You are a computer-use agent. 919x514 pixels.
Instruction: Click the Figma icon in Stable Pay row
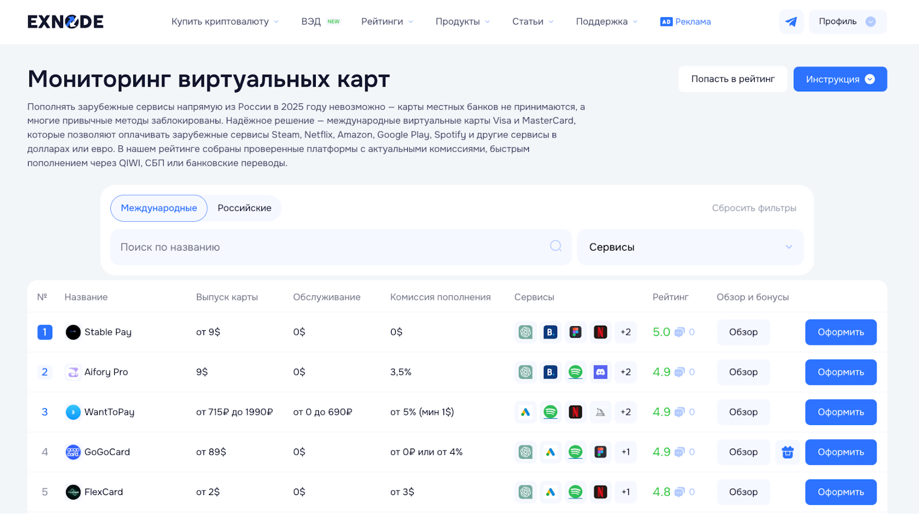coord(576,332)
